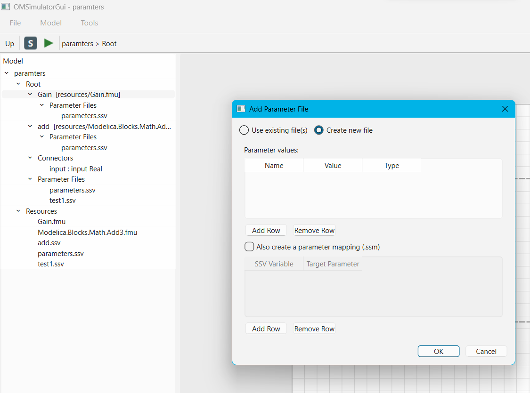Open the Model menu
Screen dimensions: 530x393
click(x=51, y=23)
